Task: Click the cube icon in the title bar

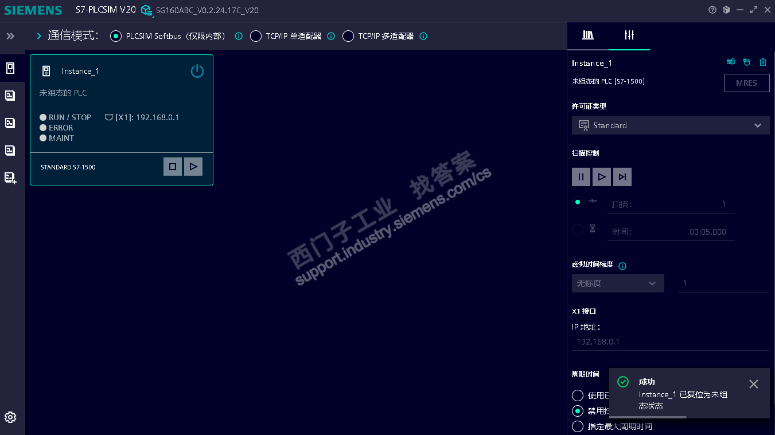Action: (x=726, y=10)
